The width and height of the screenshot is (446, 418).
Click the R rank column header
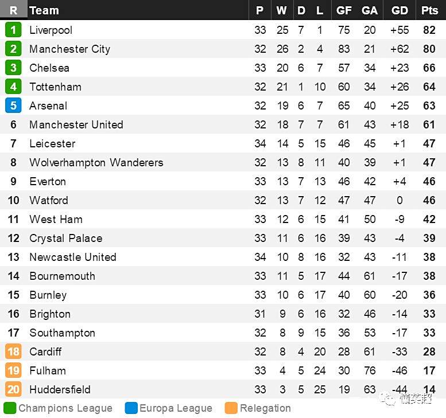(x=13, y=10)
